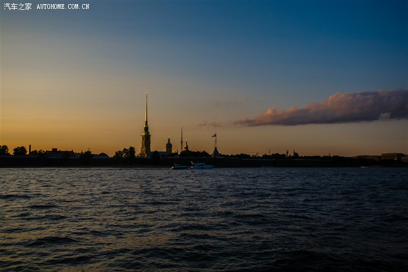408x272 pixels.
Task: Click the small domed tower right of spire
Action: pos(168,145)
